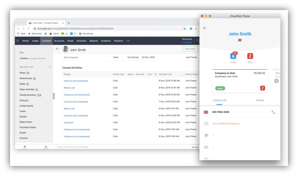Click the green browser extension icon
Viewport: 298px width, 176px height.
[x=191, y=29]
